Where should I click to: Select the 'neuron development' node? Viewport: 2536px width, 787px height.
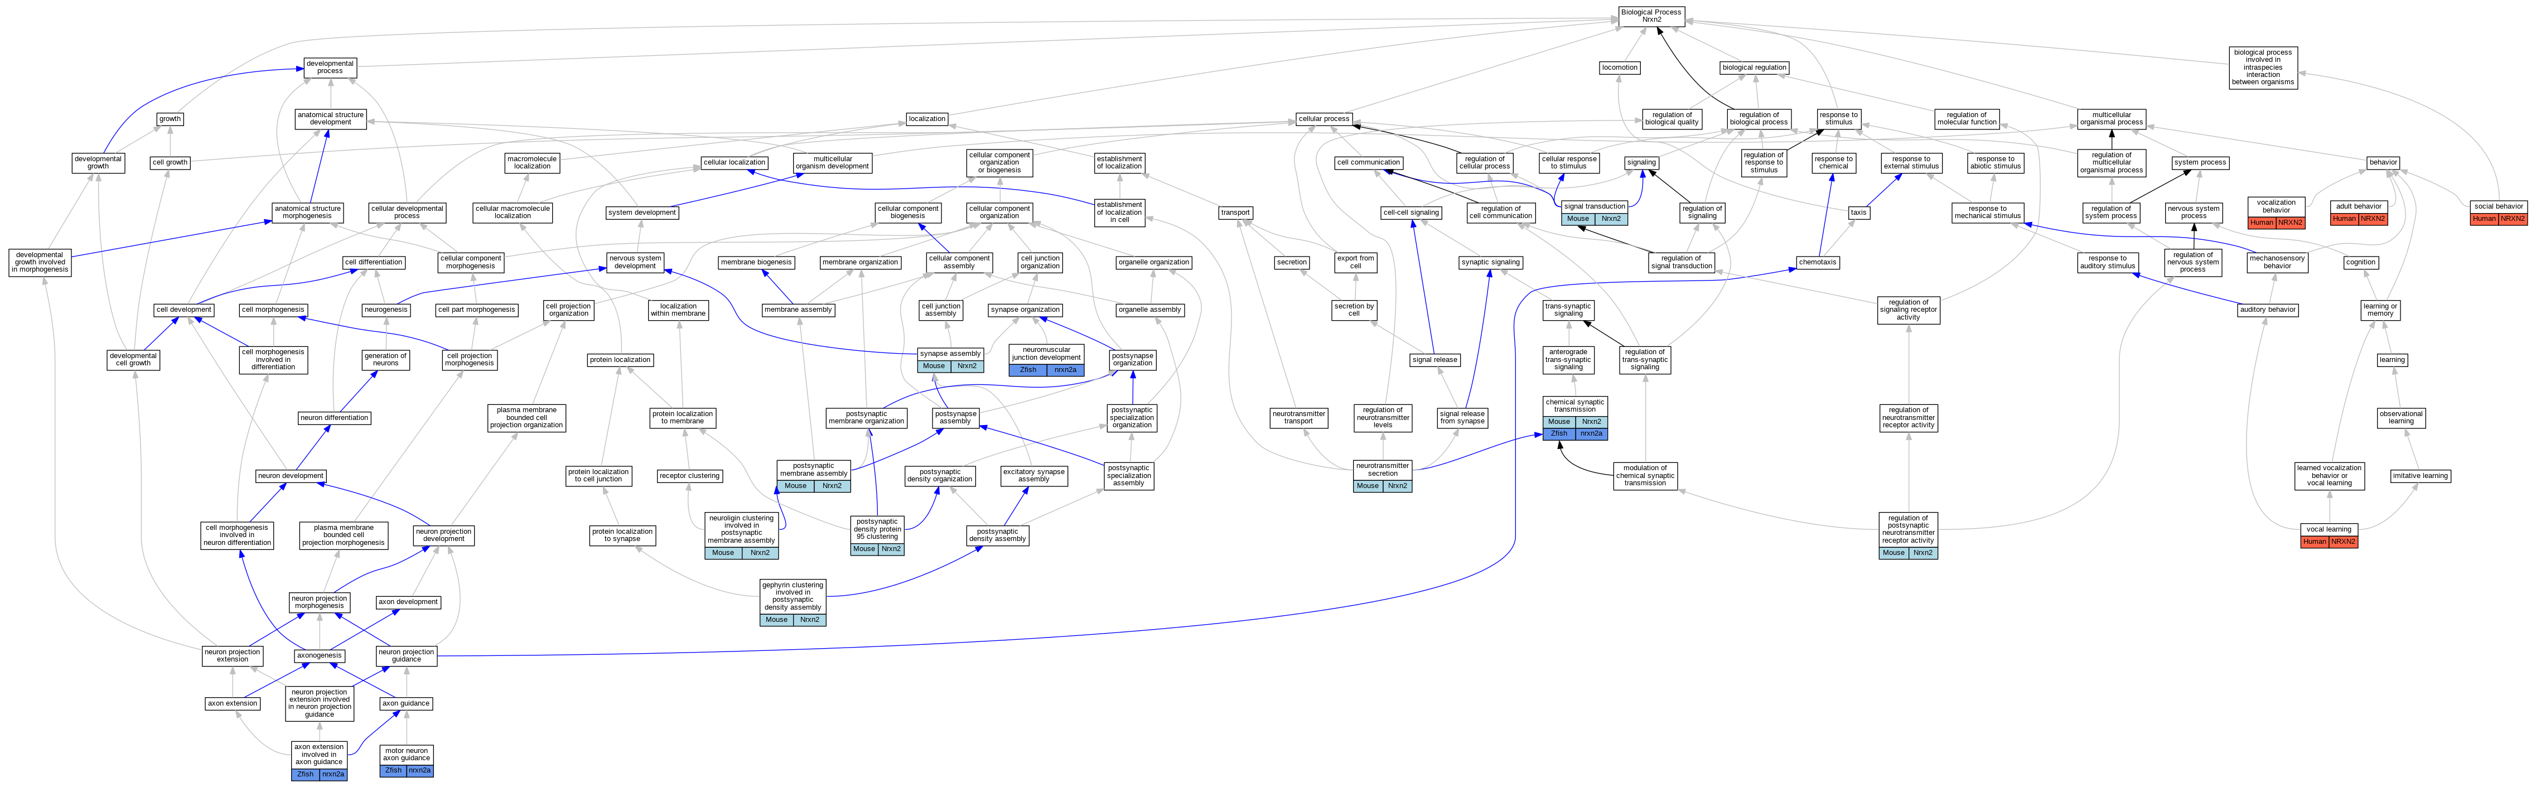[x=291, y=476]
